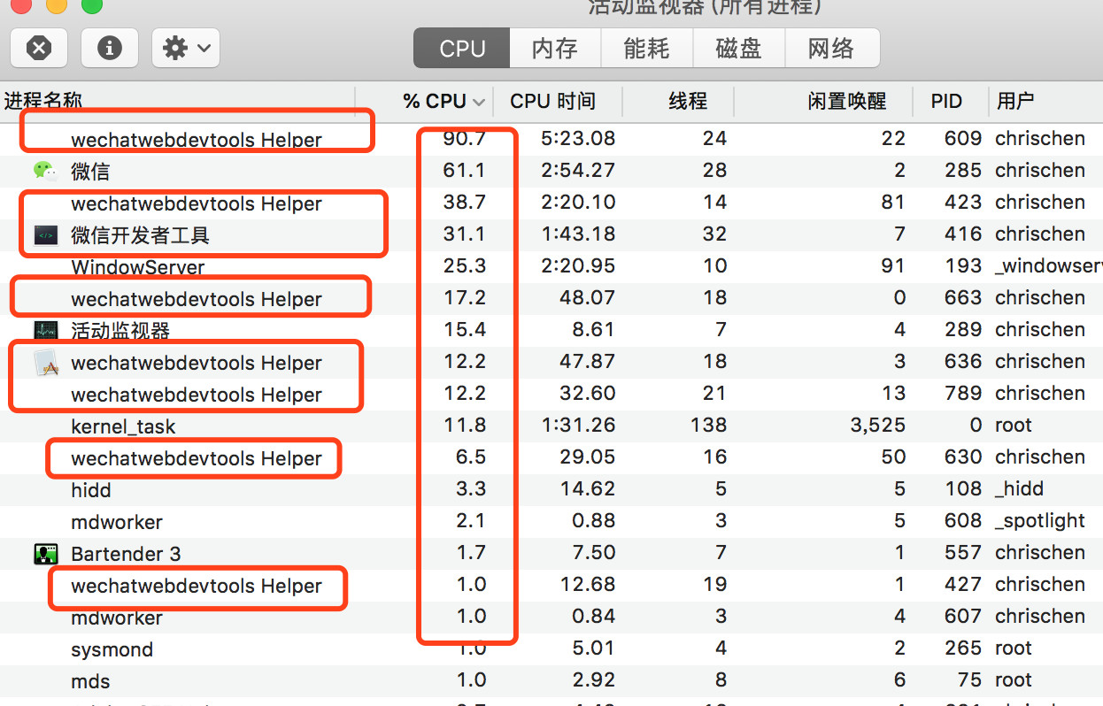Click the 5:23.08 CPU time value
Viewport: 1103px width, 706px height.
pyautogui.click(x=580, y=138)
